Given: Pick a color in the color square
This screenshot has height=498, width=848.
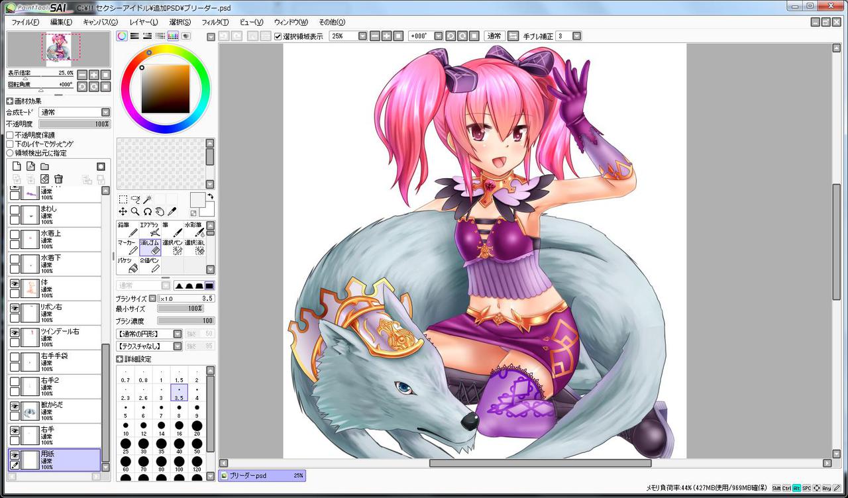Looking at the screenshot, I should [164, 89].
